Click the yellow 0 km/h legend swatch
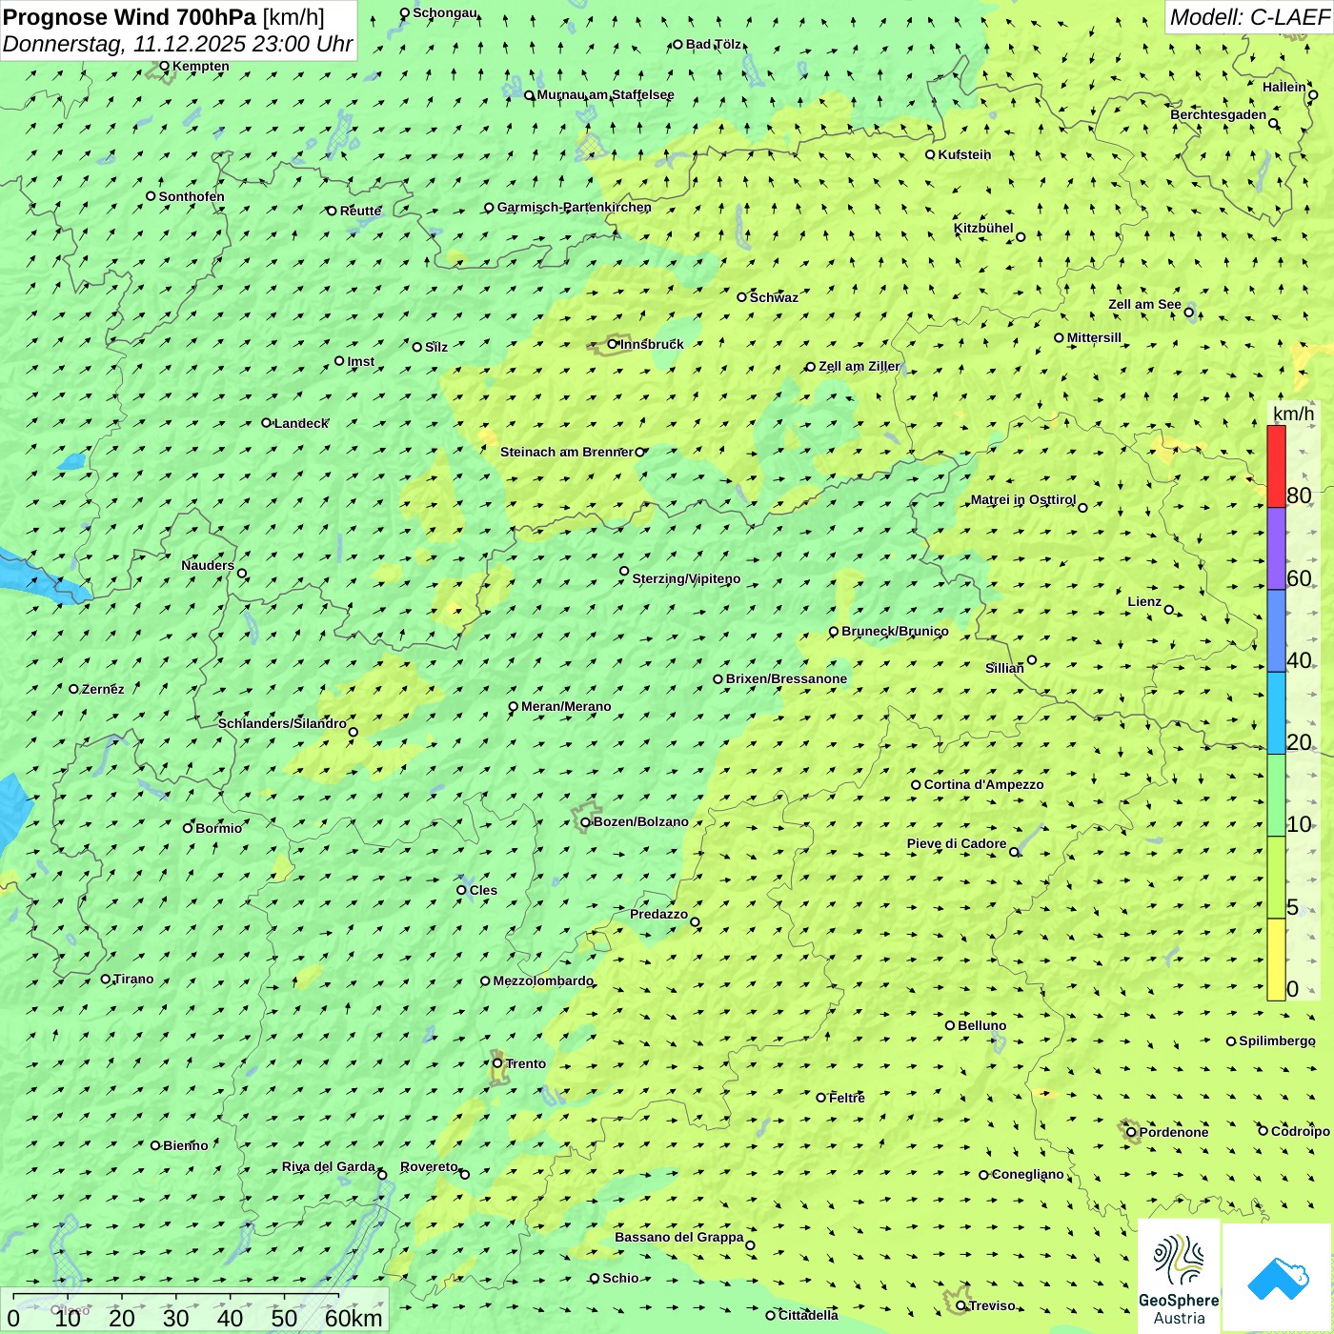The height and width of the screenshot is (1334, 1334). (x=1276, y=960)
